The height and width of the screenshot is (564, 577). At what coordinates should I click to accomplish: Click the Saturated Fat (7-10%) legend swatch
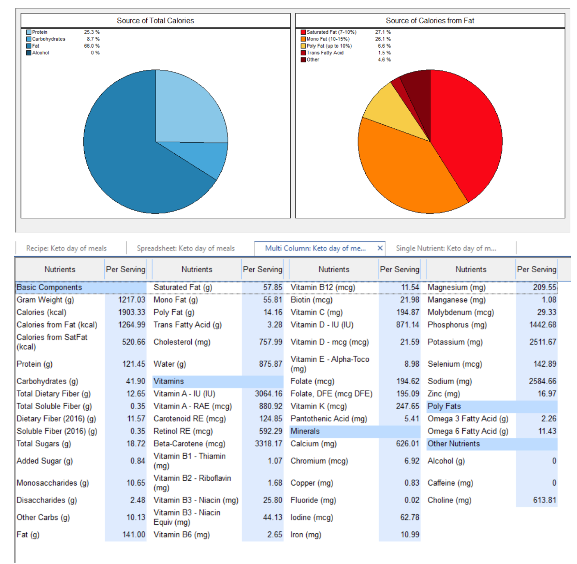pos(303,32)
